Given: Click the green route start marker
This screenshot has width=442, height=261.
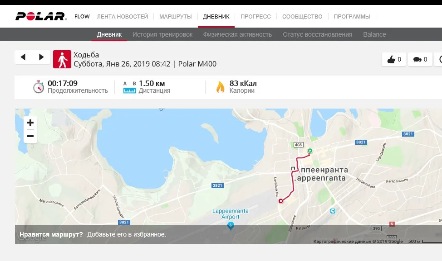Looking at the screenshot, I should pyautogui.click(x=310, y=151).
